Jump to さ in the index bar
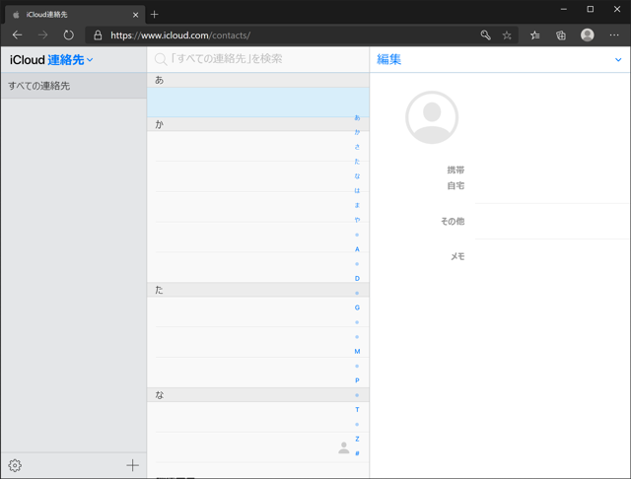 pos(357,147)
